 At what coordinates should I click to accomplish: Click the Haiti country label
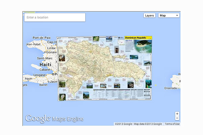45,64
